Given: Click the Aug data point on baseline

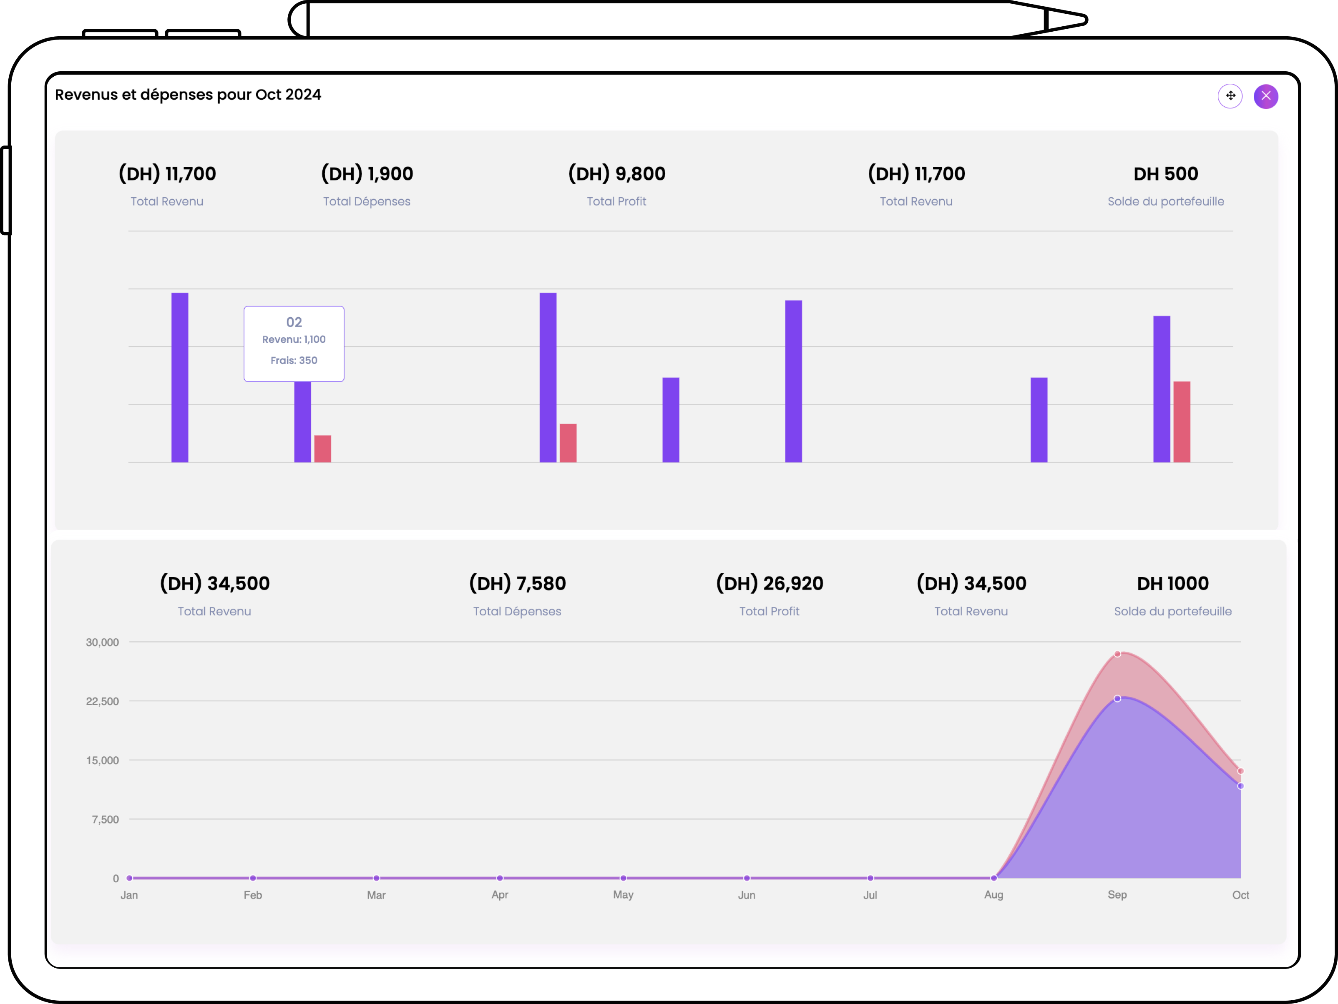Looking at the screenshot, I should (x=994, y=878).
